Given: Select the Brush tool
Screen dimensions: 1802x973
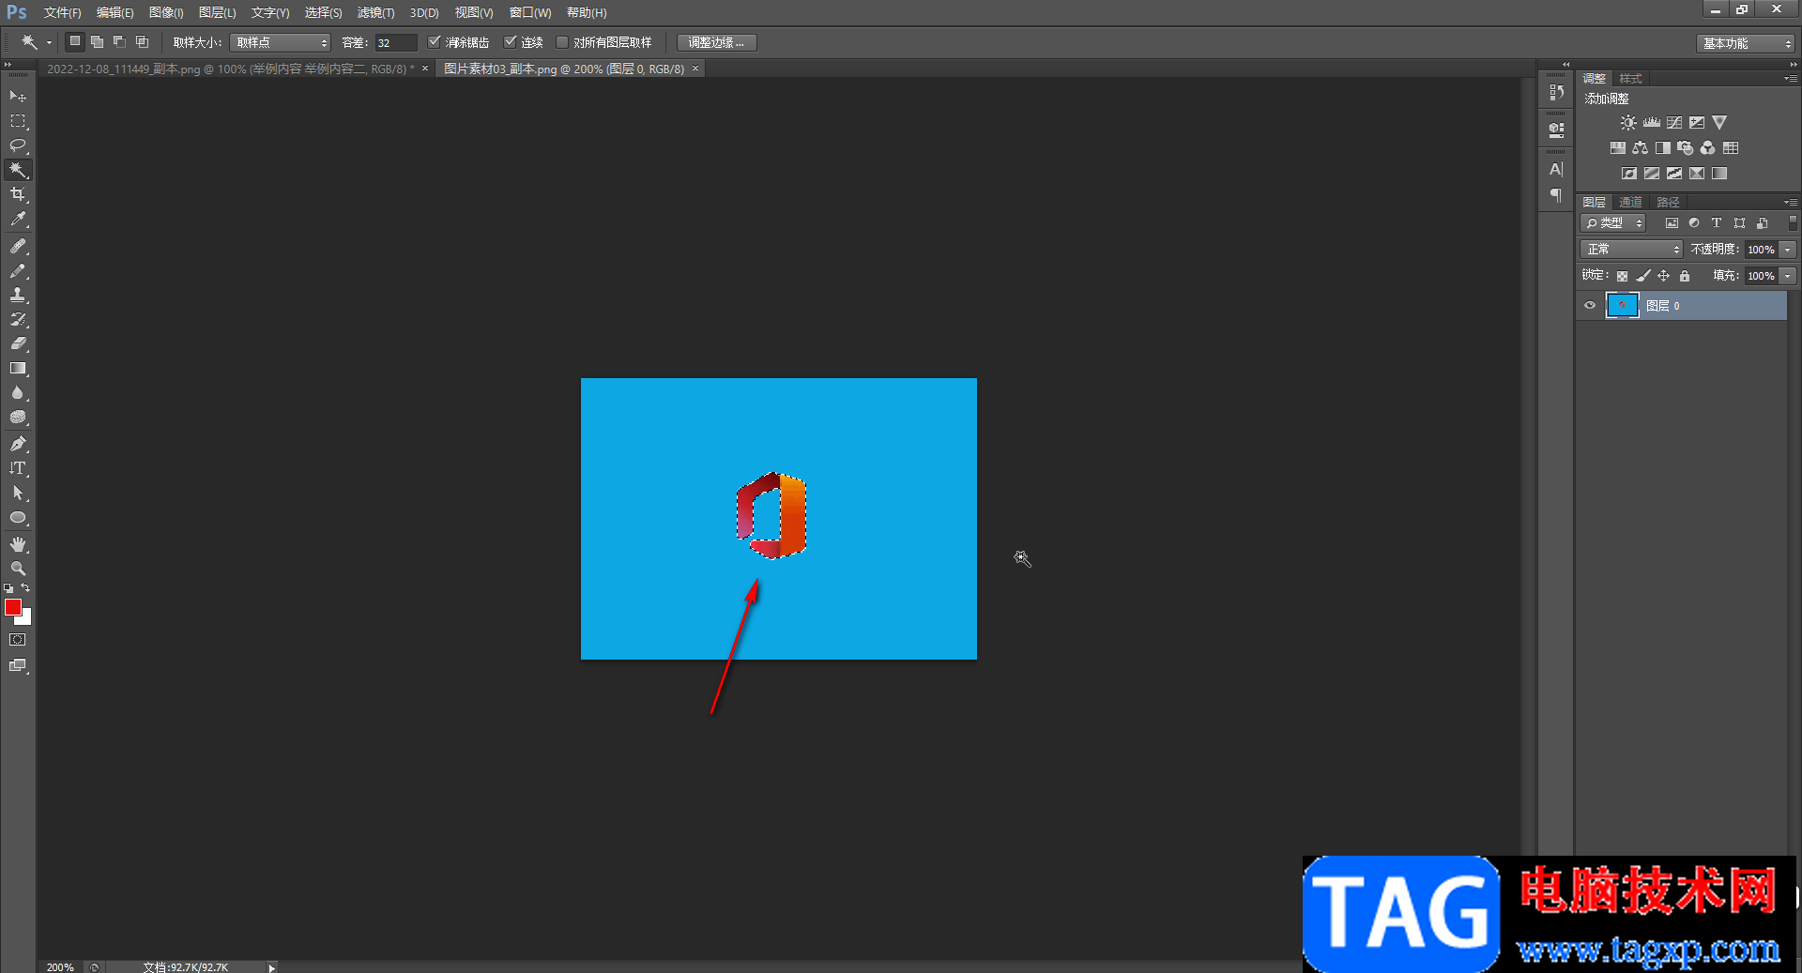Looking at the screenshot, I should tap(18, 270).
